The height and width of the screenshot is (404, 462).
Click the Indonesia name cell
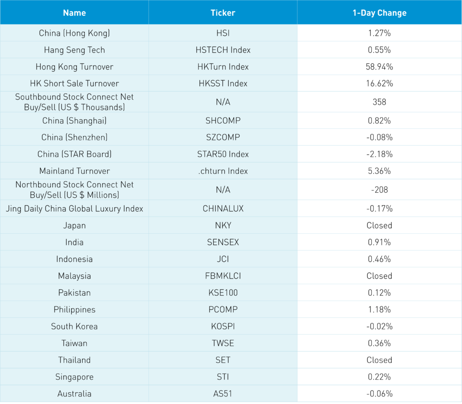pyautogui.click(x=74, y=259)
